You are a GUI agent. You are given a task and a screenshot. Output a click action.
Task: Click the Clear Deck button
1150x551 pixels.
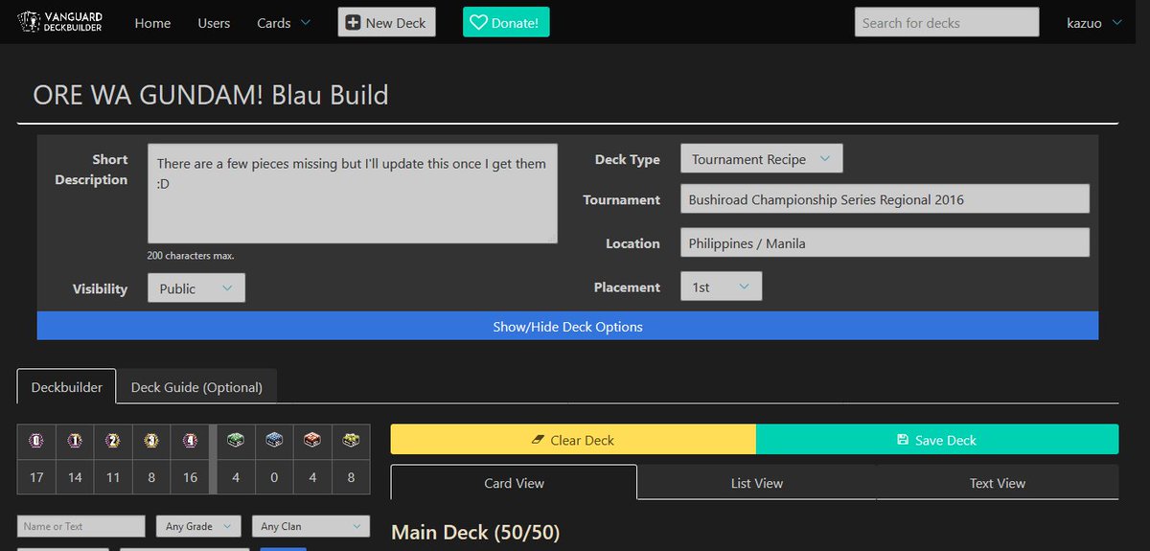click(x=573, y=440)
